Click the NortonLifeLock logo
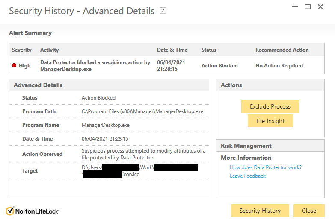The height and width of the screenshot is (220, 335). (x=32, y=211)
